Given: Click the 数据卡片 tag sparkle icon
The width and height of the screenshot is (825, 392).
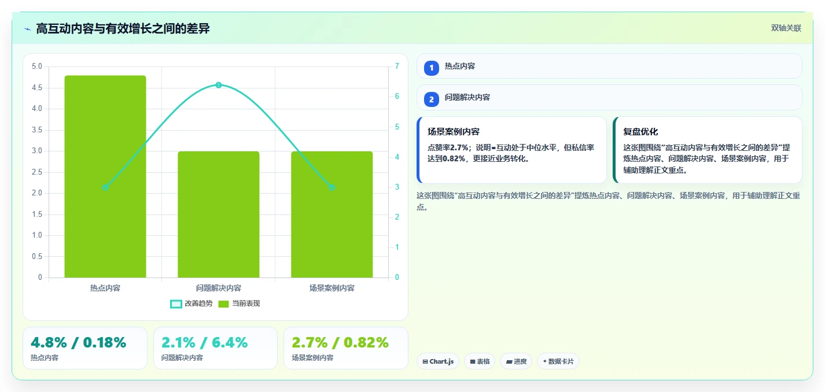Looking at the screenshot, I should (544, 361).
